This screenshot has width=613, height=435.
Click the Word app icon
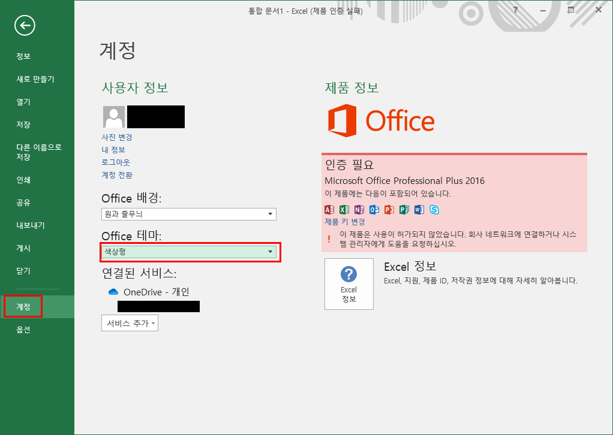coord(419,210)
